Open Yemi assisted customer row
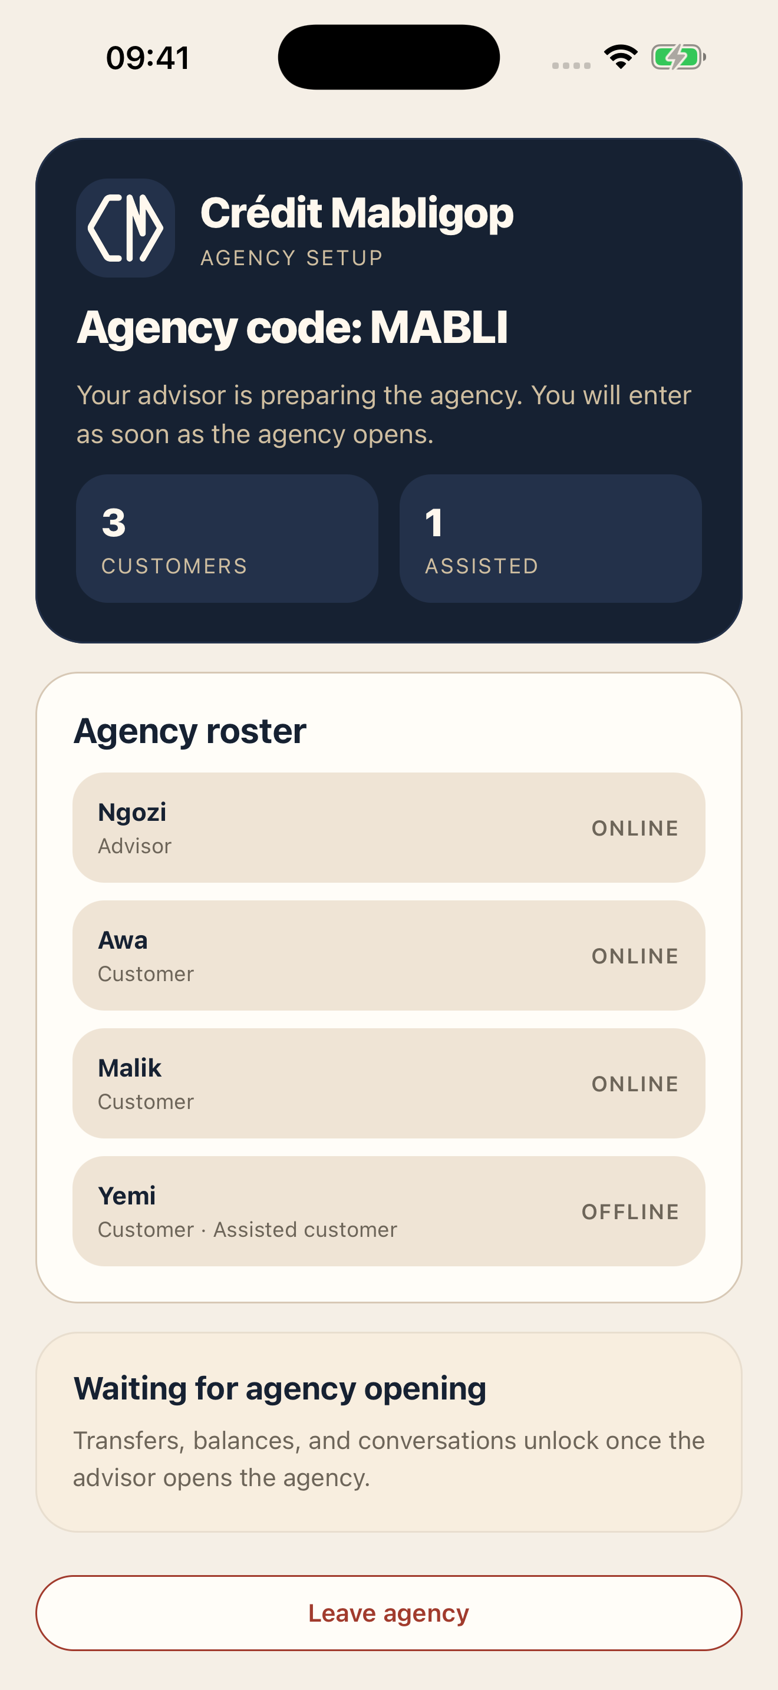The width and height of the screenshot is (778, 1690). click(388, 1211)
